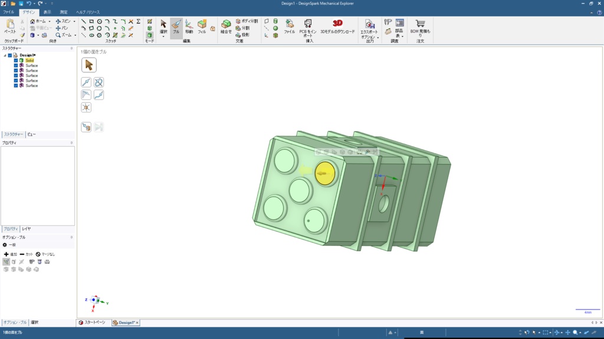Open the ヘルプ/リソース ribbon tab

pos(88,12)
